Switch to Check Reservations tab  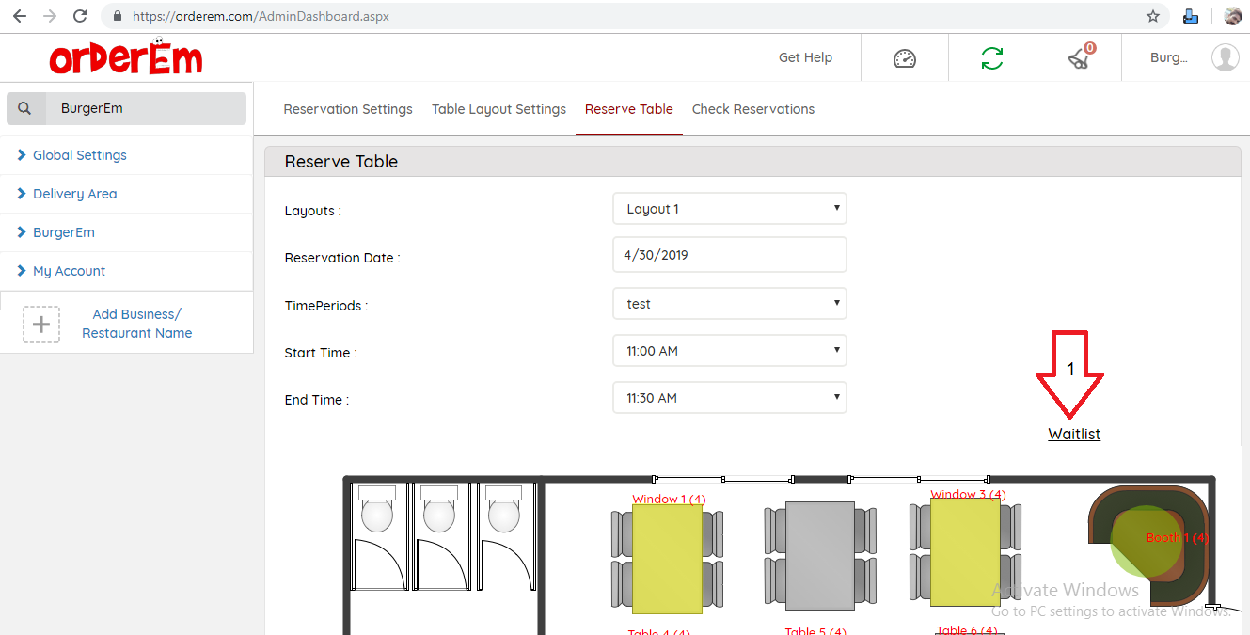(x=752, y=109)
